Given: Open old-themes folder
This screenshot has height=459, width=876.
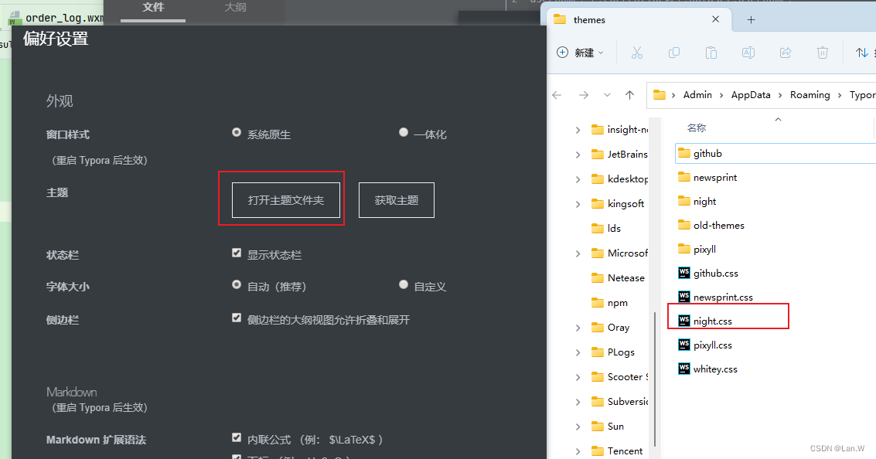Looking at the screenshot, I should 711,226.
